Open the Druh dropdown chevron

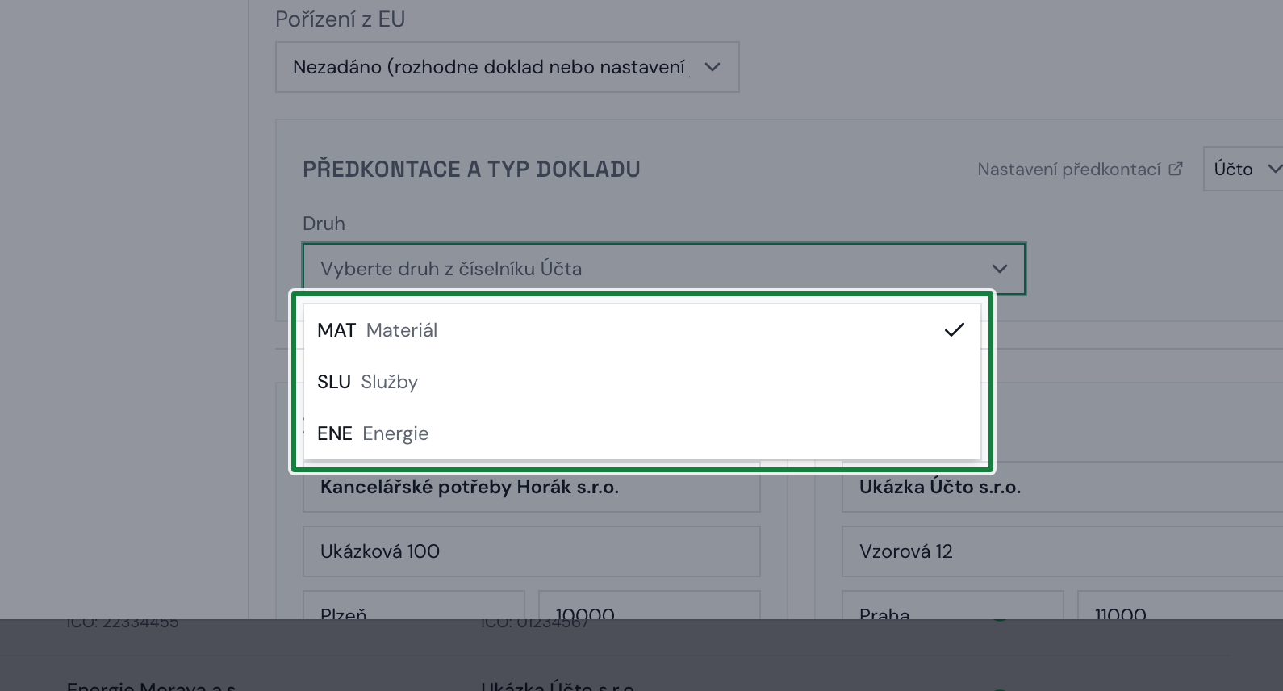(x=999, y=269)
